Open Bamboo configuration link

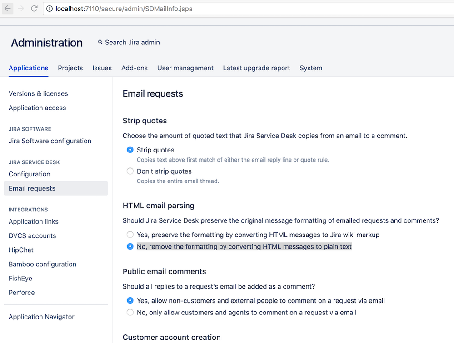[42, 264]
